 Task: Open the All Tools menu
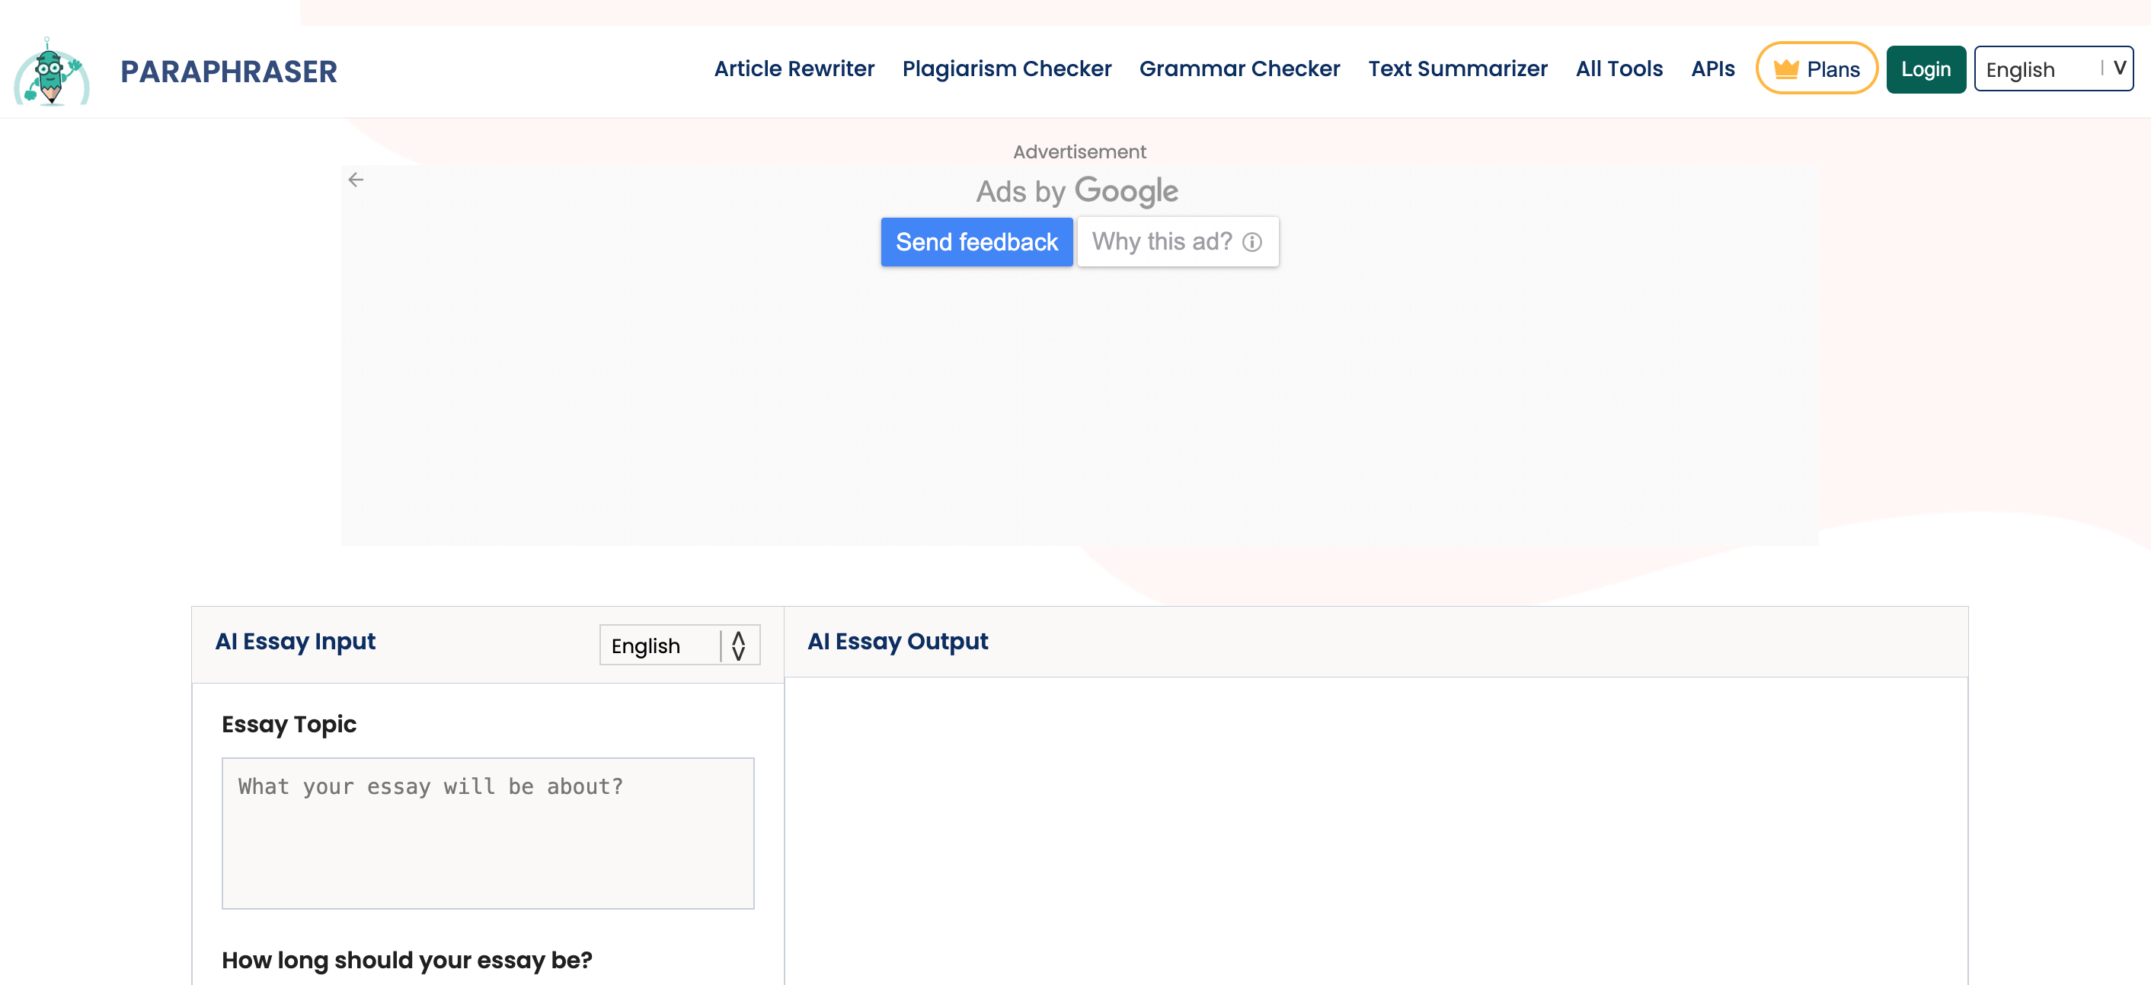point(1619,69)
